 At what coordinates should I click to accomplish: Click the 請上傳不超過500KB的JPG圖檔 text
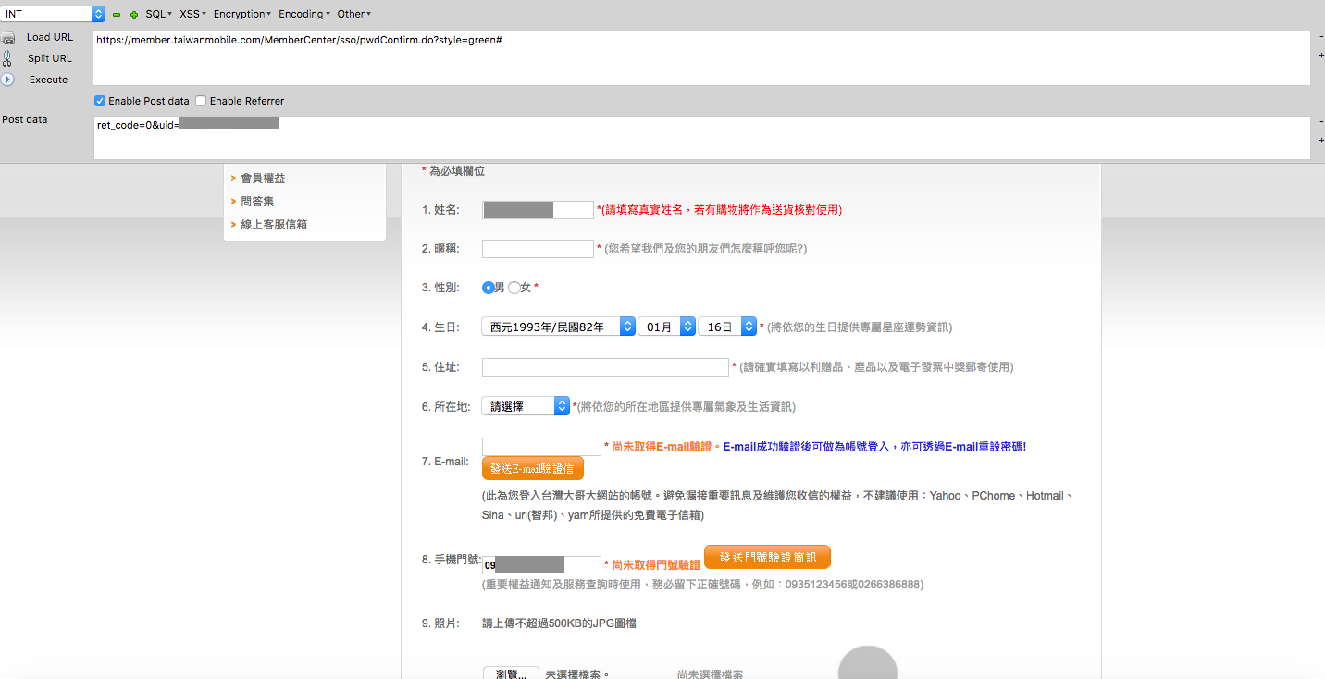pyautogui.click(x=559, y=623)
